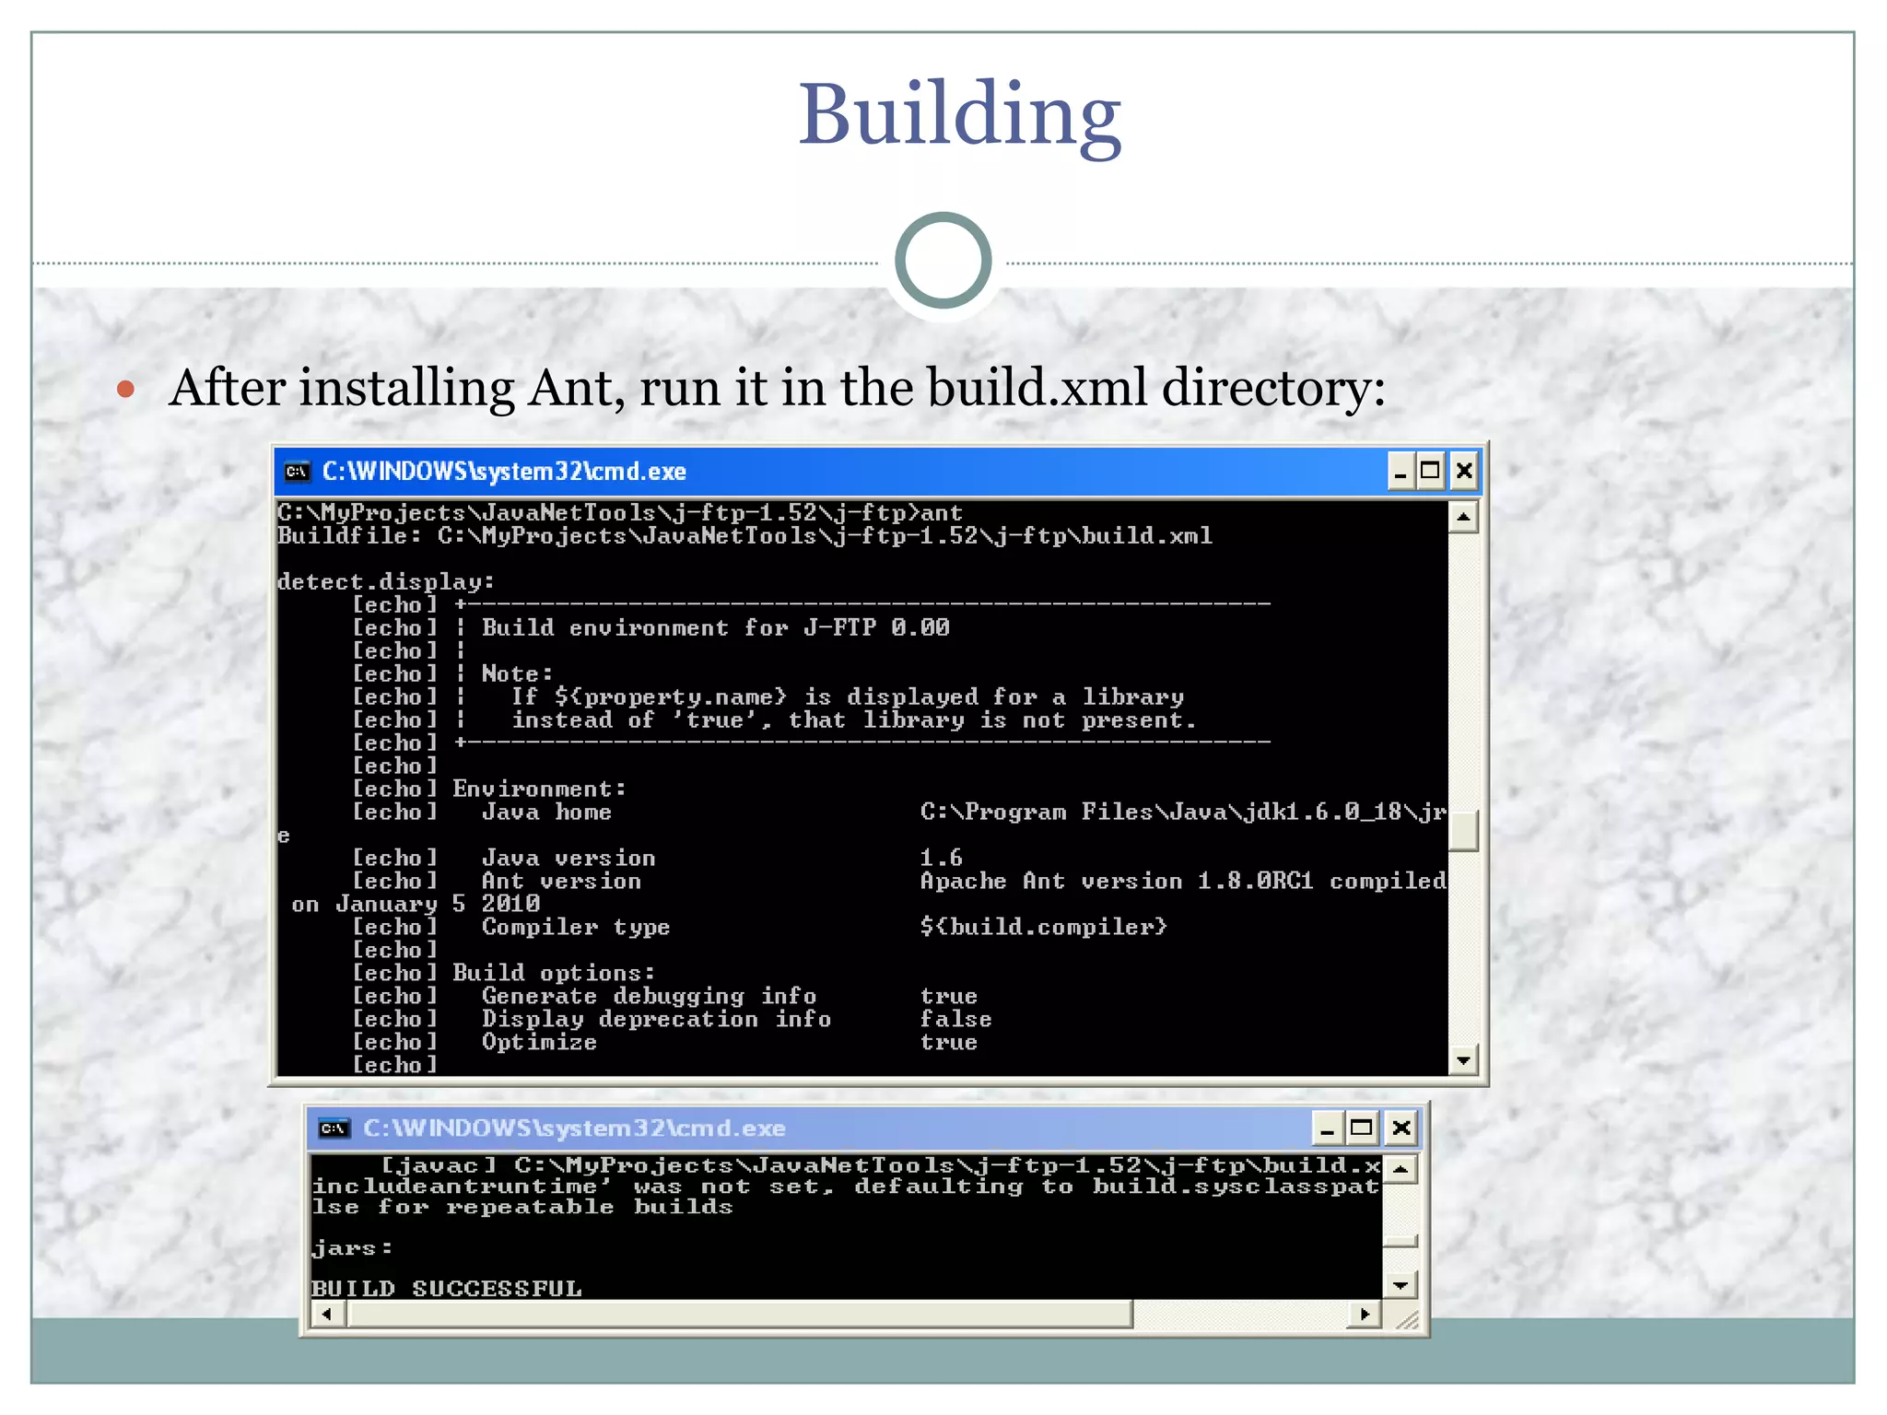Click 'BUILD SUCCESSFUL' in the lower console
1887x1415 pixels.
pyautogui.click(x=447, y=1289)
